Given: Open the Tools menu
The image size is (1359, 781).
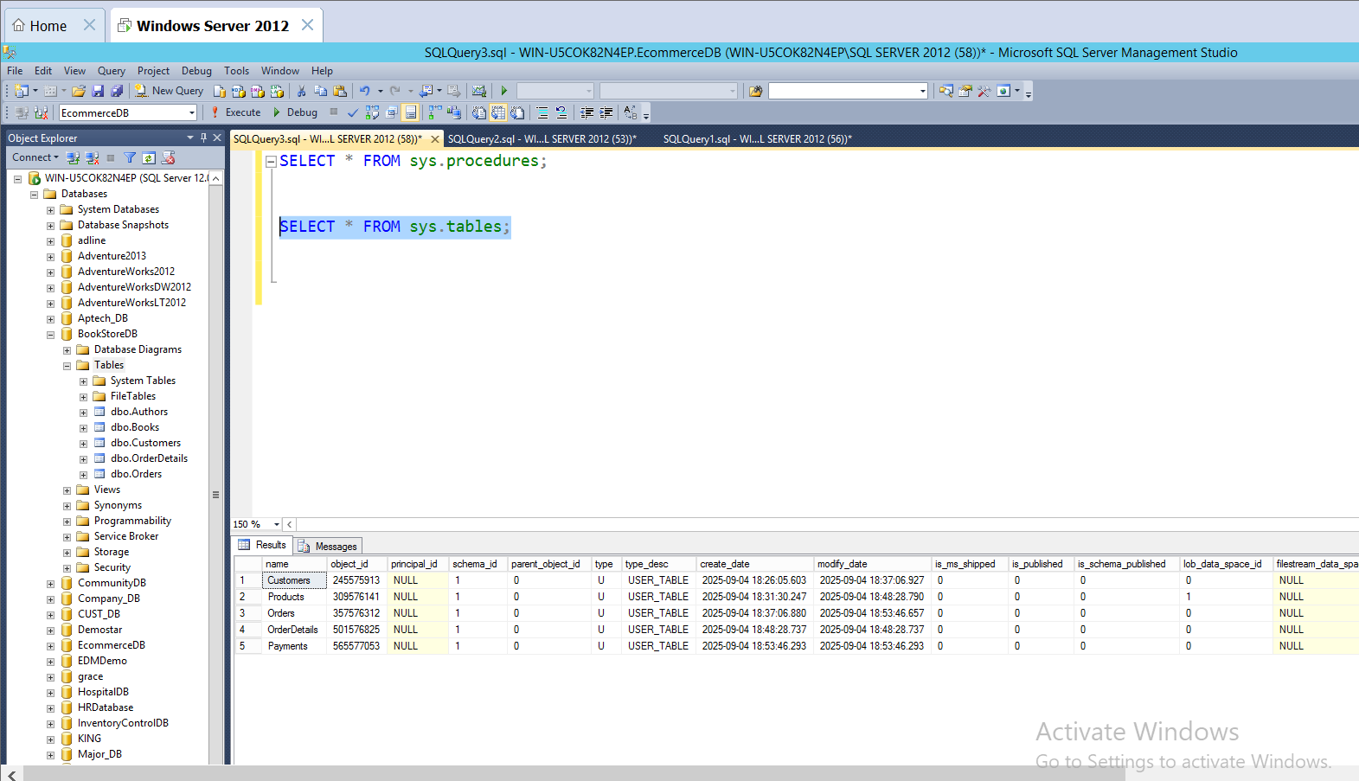Looking at the screenshot, I should 236,71.
